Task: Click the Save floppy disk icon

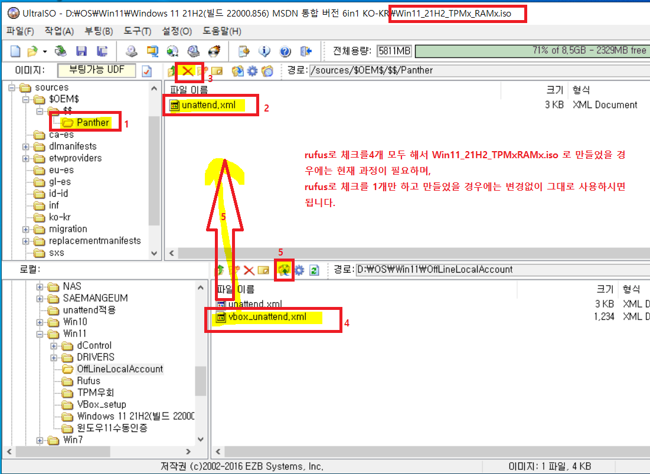Action: (x=81, y=51)
